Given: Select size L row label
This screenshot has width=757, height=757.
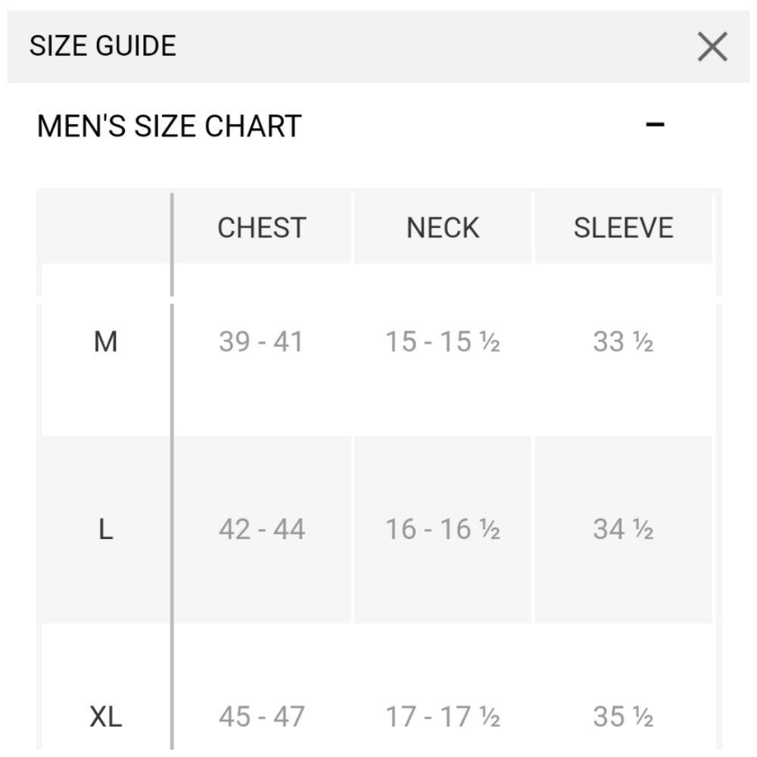Looking at the screenshot, I should tap(106, 528).
